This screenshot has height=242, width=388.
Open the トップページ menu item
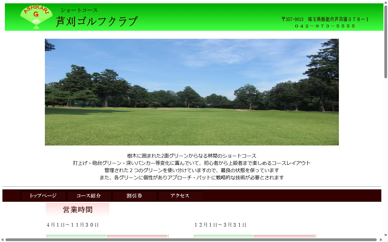(43, 196)
